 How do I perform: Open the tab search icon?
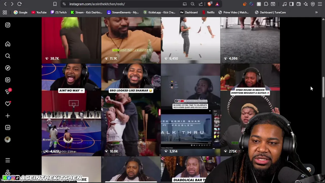pos(273,4)
